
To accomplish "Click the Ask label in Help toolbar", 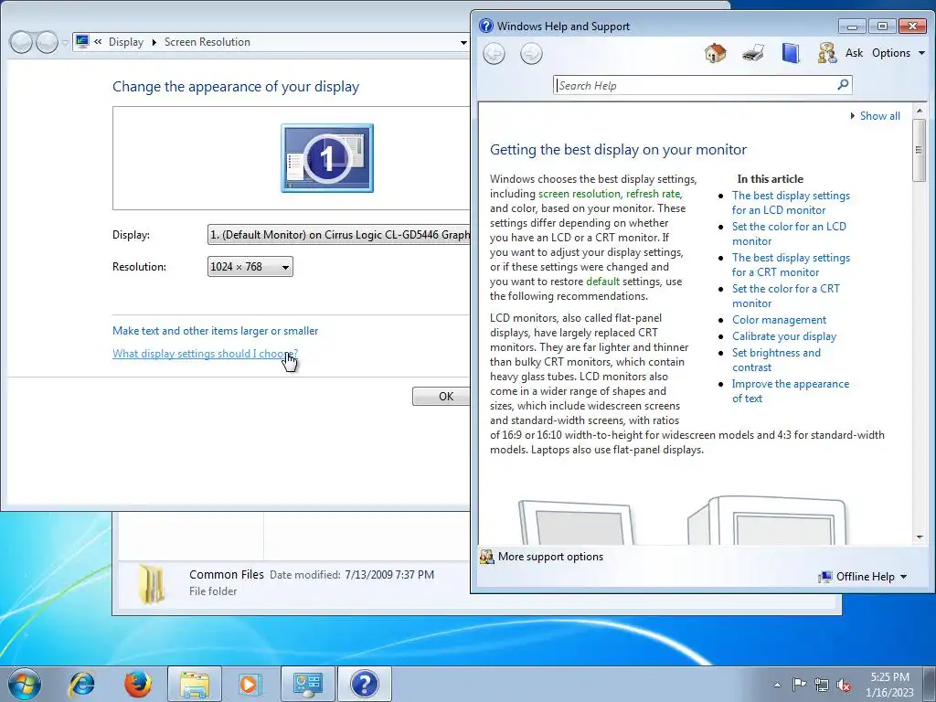I will (854, 53).
